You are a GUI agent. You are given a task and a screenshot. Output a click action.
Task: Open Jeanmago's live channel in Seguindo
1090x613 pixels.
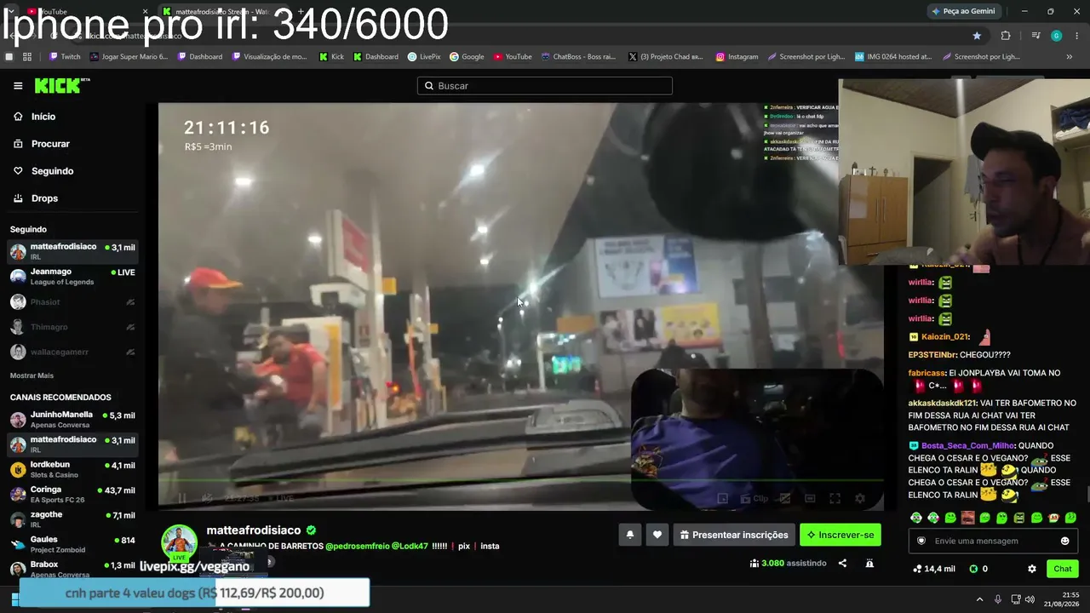coord(72,277)
